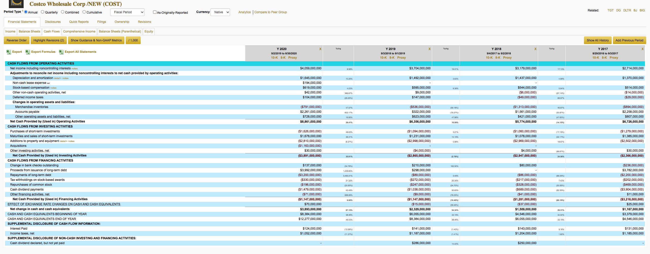
Task: Remove the Y 2018 column with X
Action: click(535, 49)
